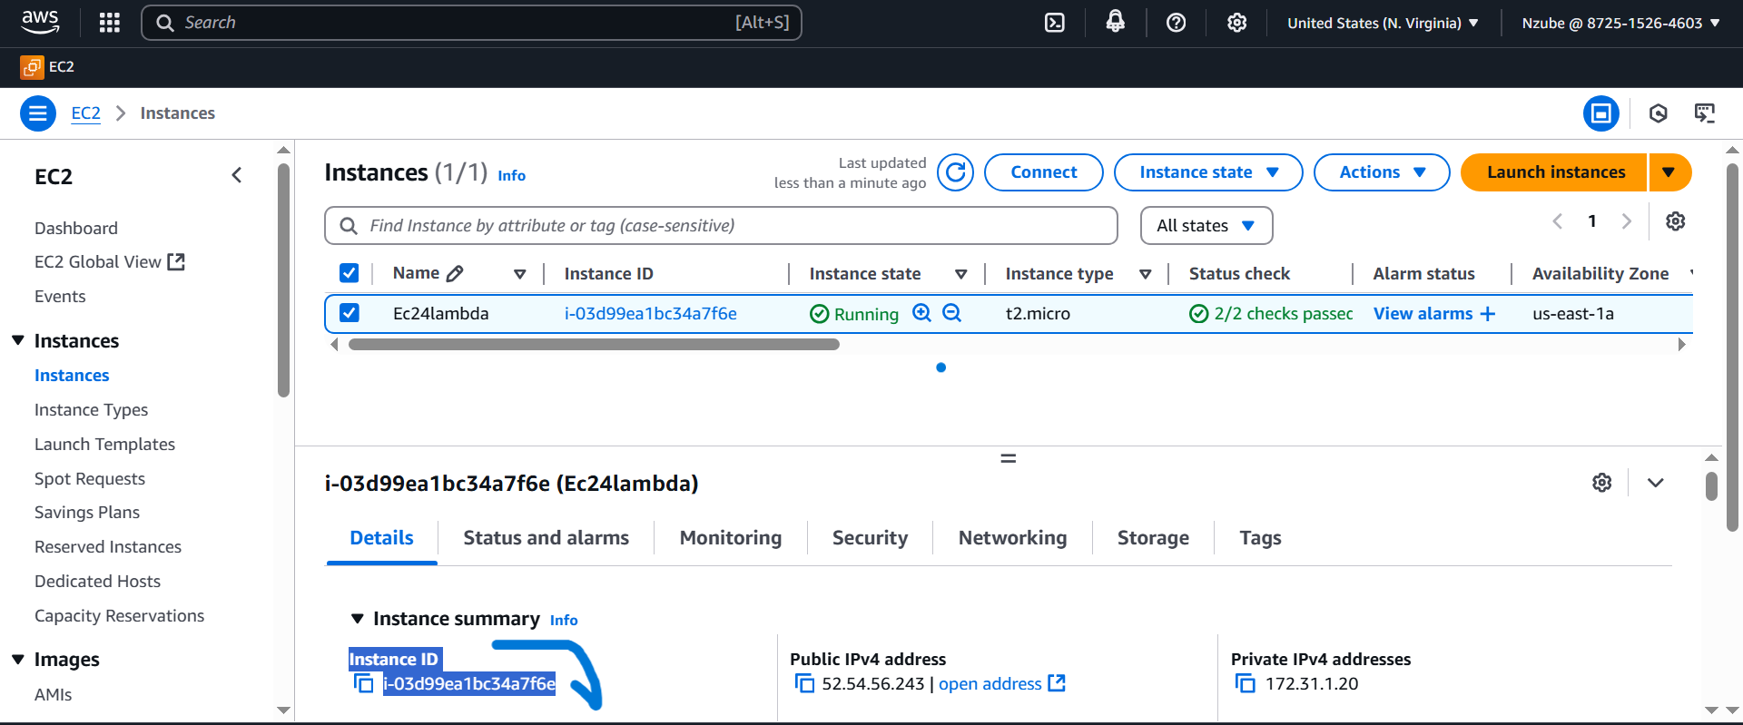This screenshot has height=725, width=1743.
Task: Click the top AWS Search box
Action: (x=471, y=23)
